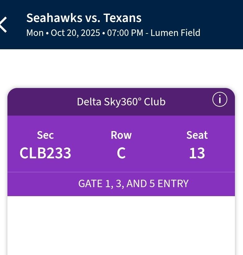Select the purple ticket header bar
This screenshot has width=243, height=255.
(x=121, y=102)
